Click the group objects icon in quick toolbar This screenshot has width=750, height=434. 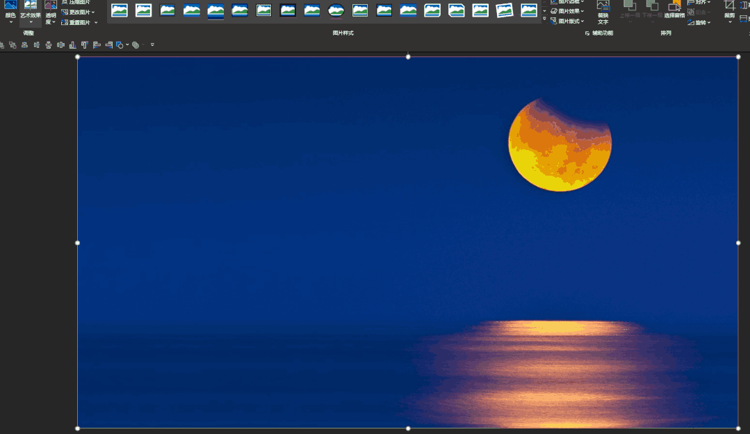(x=13, y=45)
